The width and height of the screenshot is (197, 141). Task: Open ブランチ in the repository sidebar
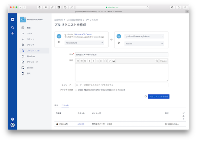coord(34,45)
